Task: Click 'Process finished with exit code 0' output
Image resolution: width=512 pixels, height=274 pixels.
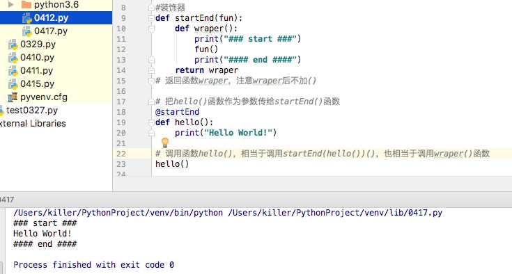Action: point(94,265)
